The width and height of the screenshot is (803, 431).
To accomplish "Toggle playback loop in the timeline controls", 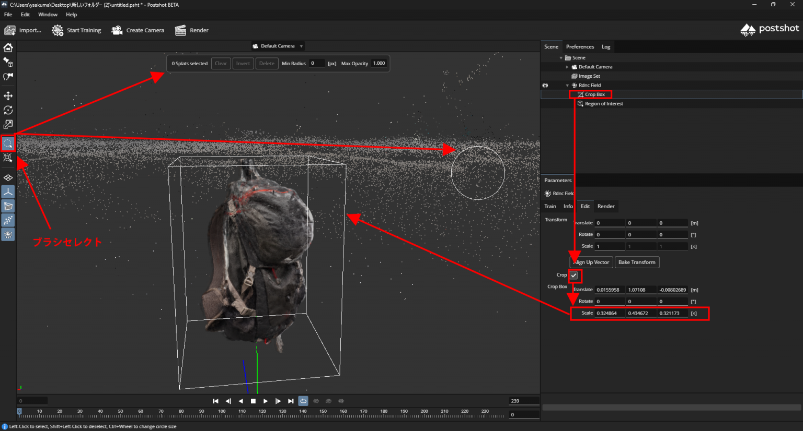I will 303,401.
